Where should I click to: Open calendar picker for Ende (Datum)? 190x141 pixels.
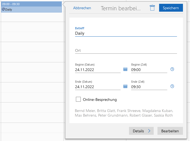(x=125, y=86)
